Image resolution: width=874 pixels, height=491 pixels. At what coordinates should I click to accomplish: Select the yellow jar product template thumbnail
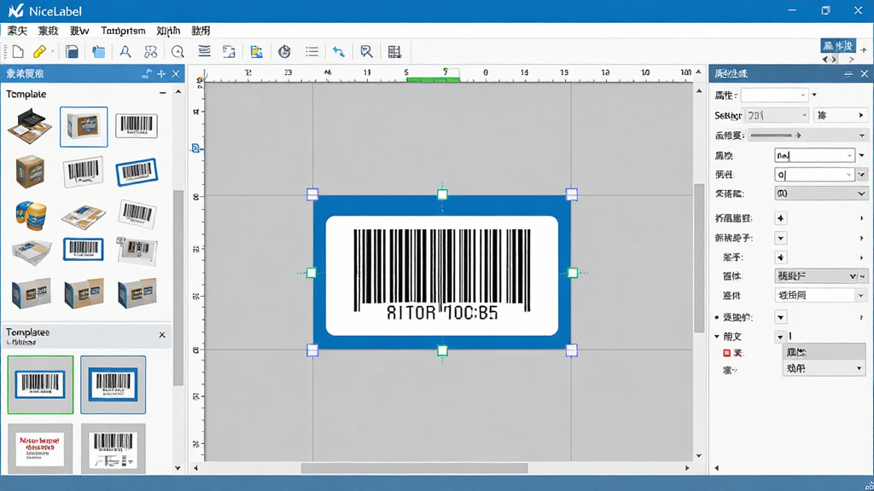tap(31, 216)
